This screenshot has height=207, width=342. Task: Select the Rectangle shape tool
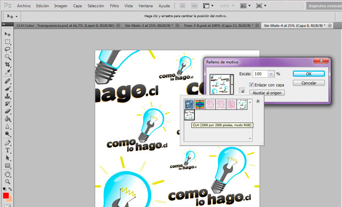click(x=7, y=165)
